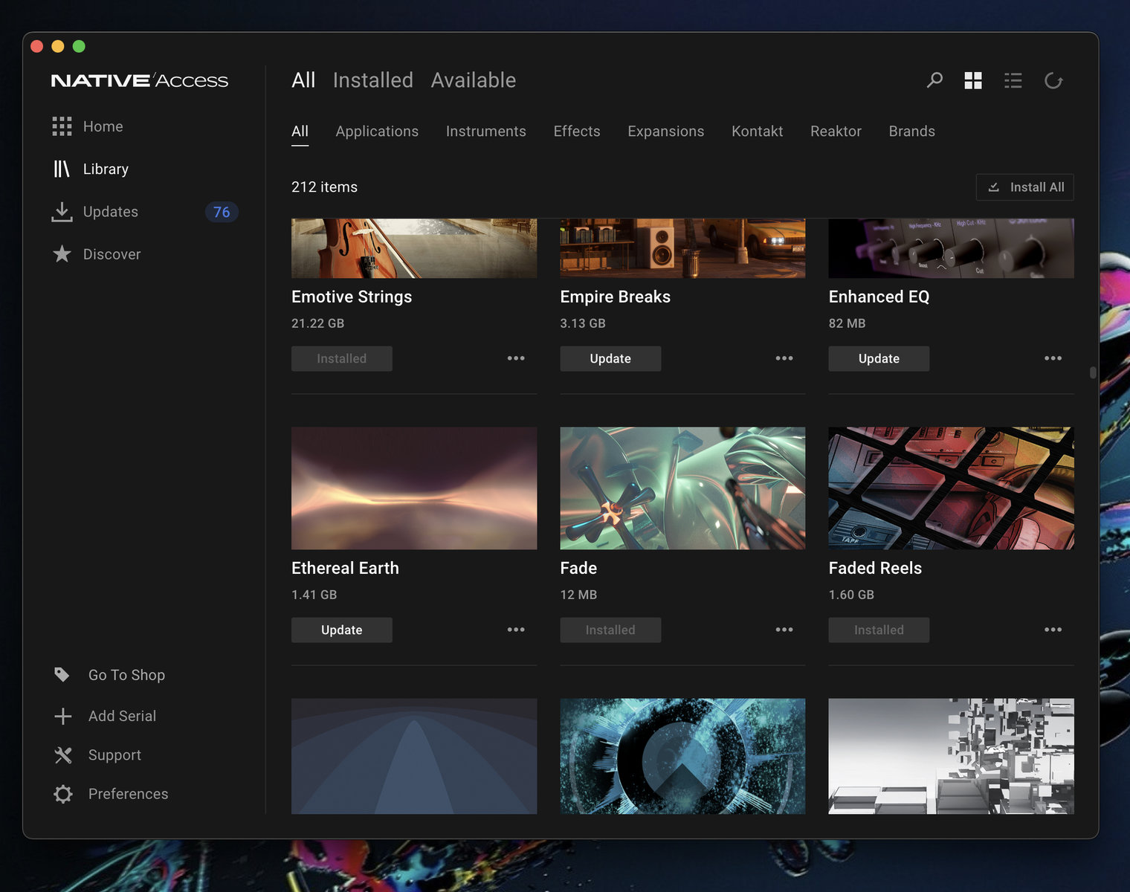
Task: Open Go To Shop tag link
Action: [126, 675]
